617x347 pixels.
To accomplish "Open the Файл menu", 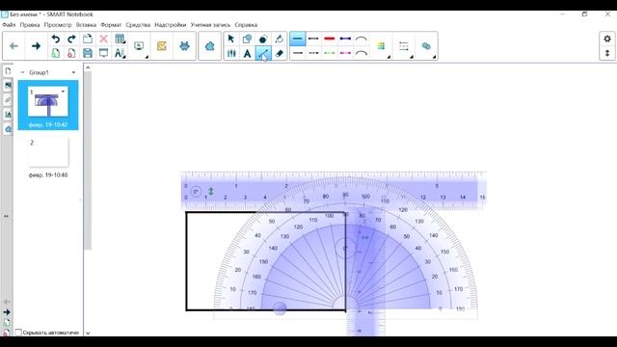I will (x=9, y=25).
